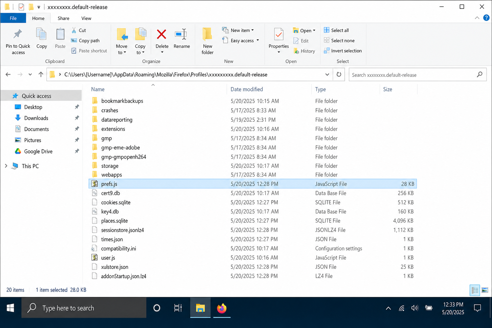Click Copy path in Clipboard group

tap(86, 41)
